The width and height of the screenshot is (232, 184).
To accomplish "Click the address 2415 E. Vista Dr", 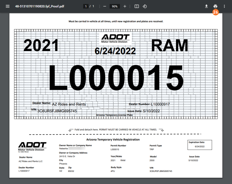I will [67, 156].
